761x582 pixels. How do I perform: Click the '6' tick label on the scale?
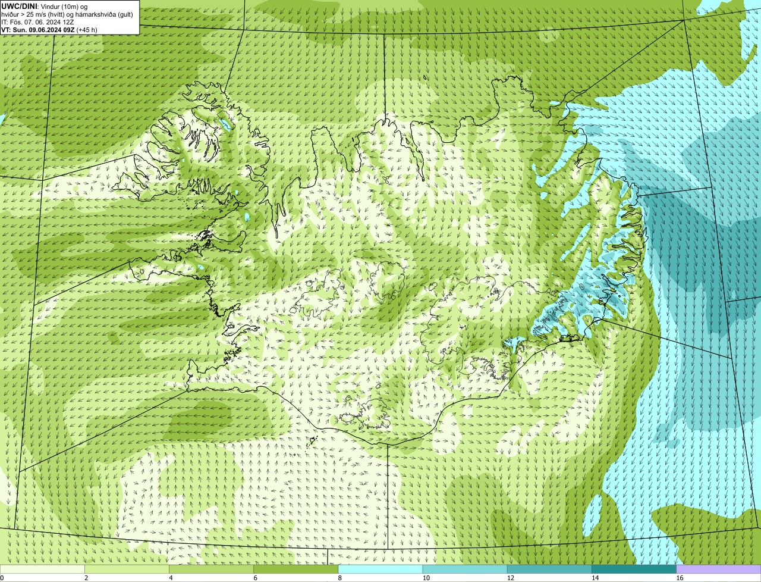coord(256,578)
